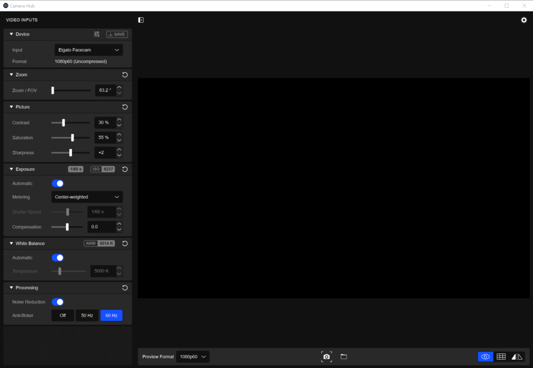Click the Saturation slider handle
Image resolution: width=533 pixels, height=368 pixels.
[x=72, y=137]
